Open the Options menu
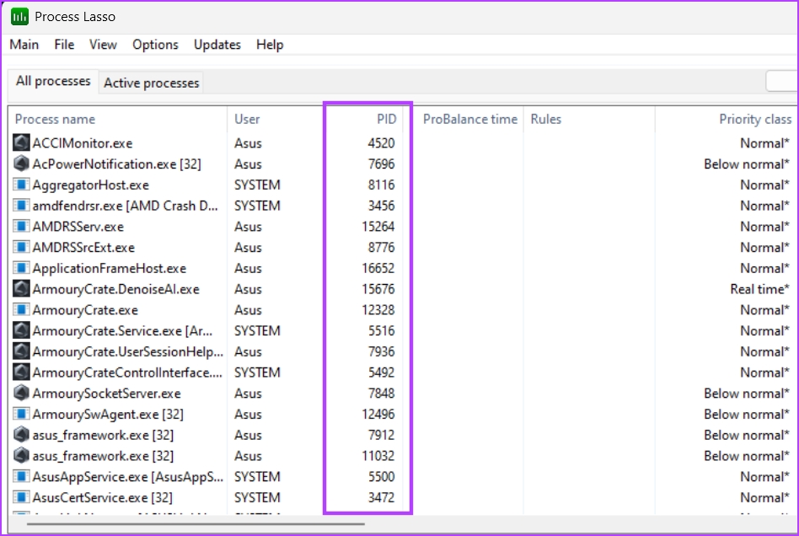This screenshot has height=536, width=799. coord(155,45)
